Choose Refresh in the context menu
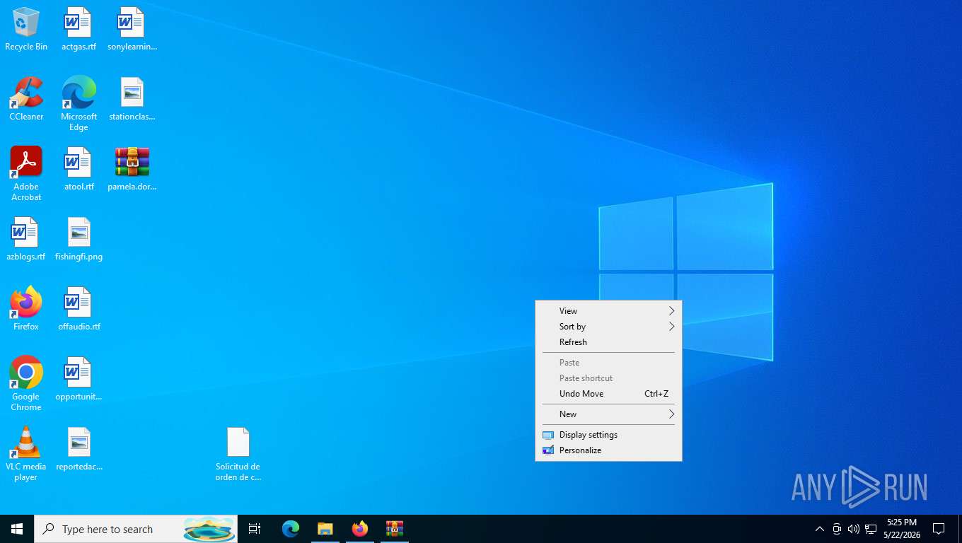Image resolution: width=962 pixels, height=543 pixels. coord(608,342)
